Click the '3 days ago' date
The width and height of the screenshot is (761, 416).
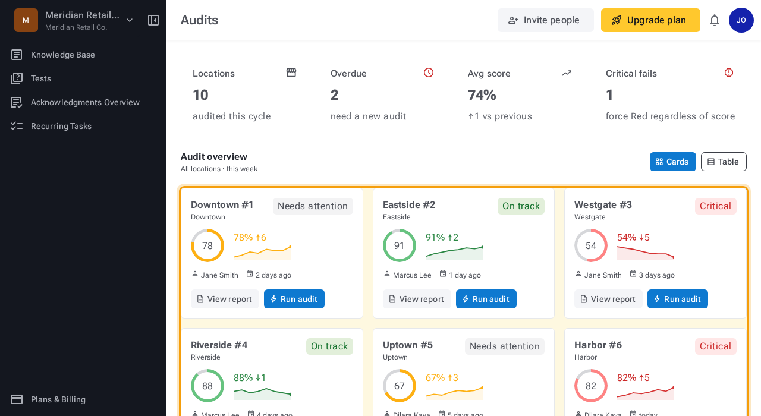657,275
